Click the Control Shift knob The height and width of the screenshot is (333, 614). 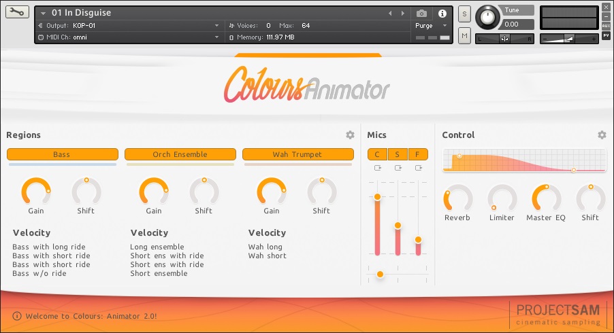[591, 198]
